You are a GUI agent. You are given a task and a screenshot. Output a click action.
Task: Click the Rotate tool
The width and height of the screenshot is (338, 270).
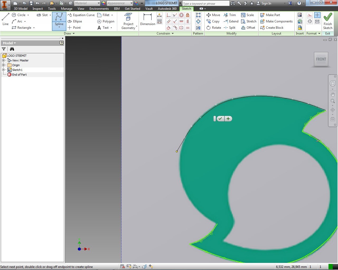pos(214,28)
